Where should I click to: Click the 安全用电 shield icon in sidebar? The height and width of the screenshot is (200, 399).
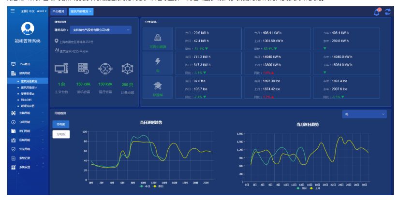click(x=14, y=149)
